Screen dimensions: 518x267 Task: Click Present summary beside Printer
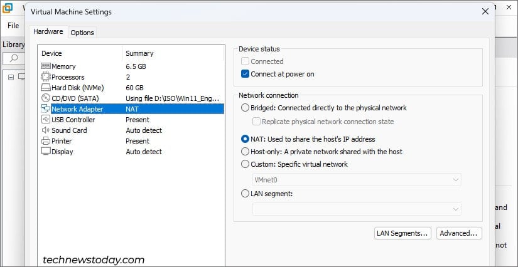pyautogui.click(x=138, y=141)
